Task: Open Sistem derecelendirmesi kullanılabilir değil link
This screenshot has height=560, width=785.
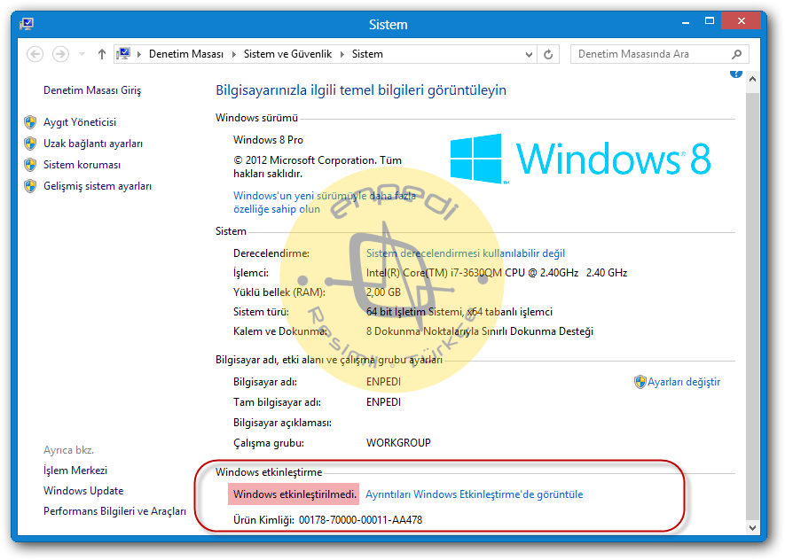Action: (466, 253)
